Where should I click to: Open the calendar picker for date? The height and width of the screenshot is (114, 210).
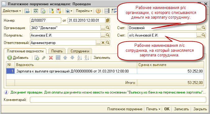click(x=108, y=20)
